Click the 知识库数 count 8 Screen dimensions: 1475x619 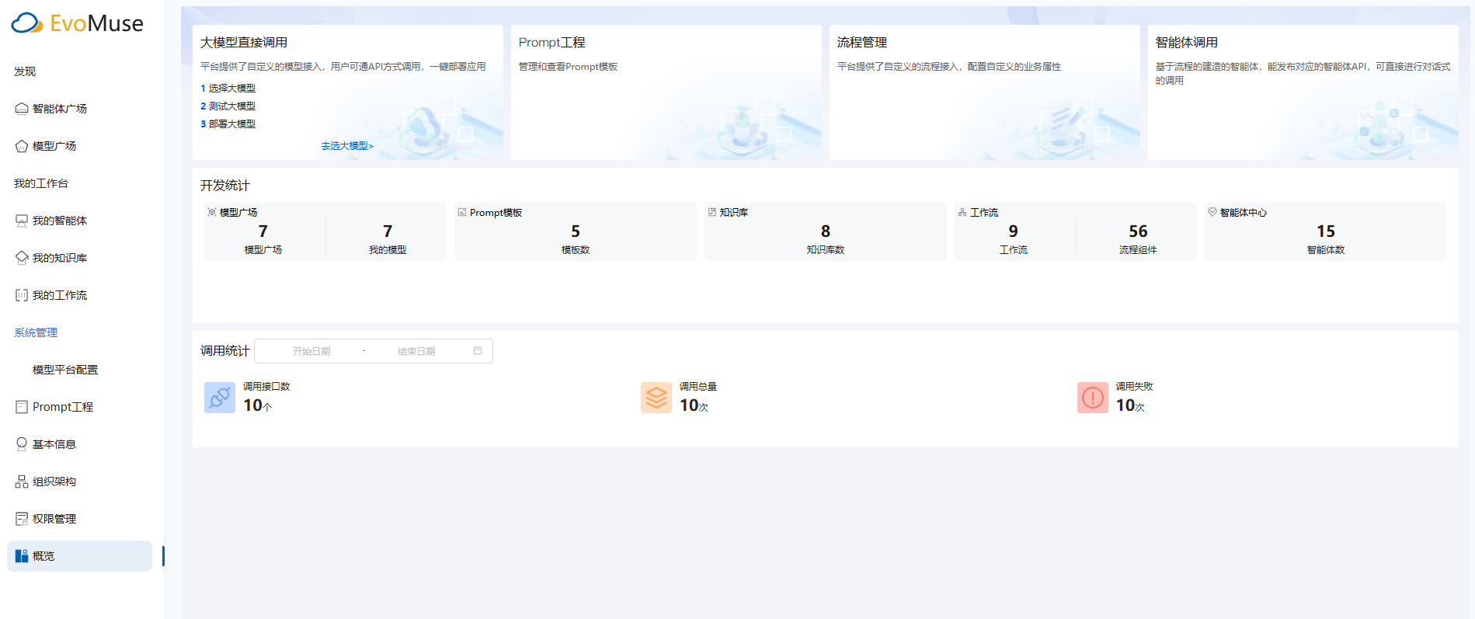[x=826, y=231]
